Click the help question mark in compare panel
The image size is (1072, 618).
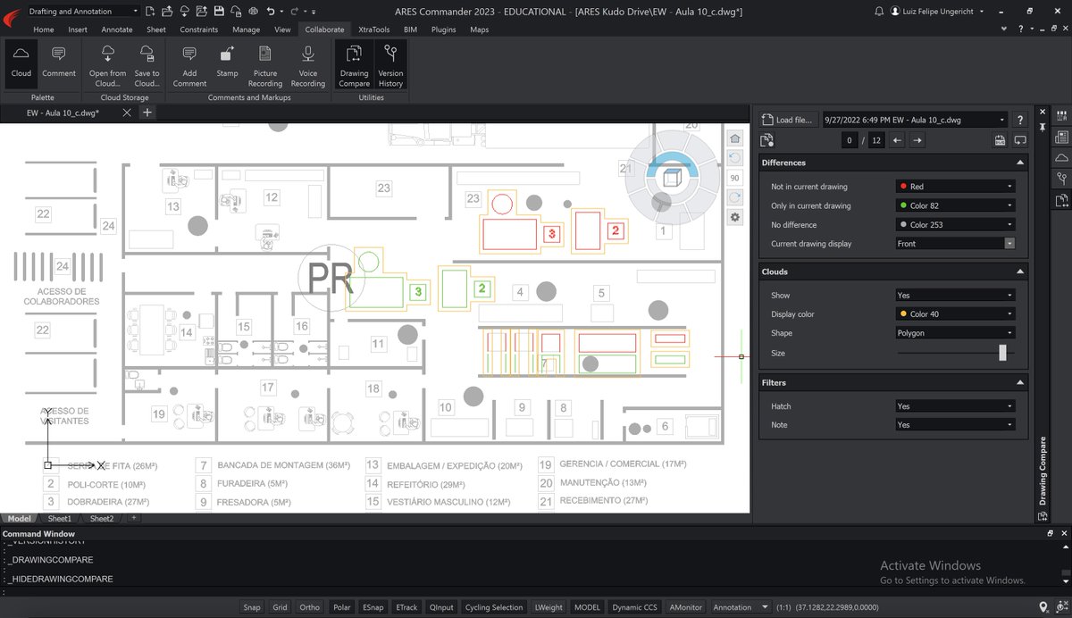pyautogui.click(x=1019, y=119)
